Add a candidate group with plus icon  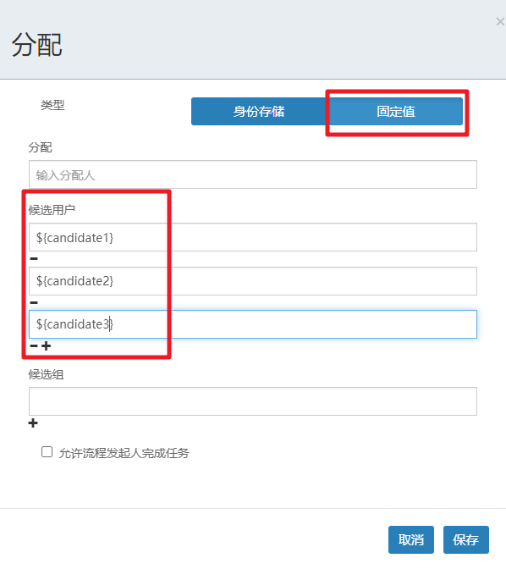[x=33, y=423]
